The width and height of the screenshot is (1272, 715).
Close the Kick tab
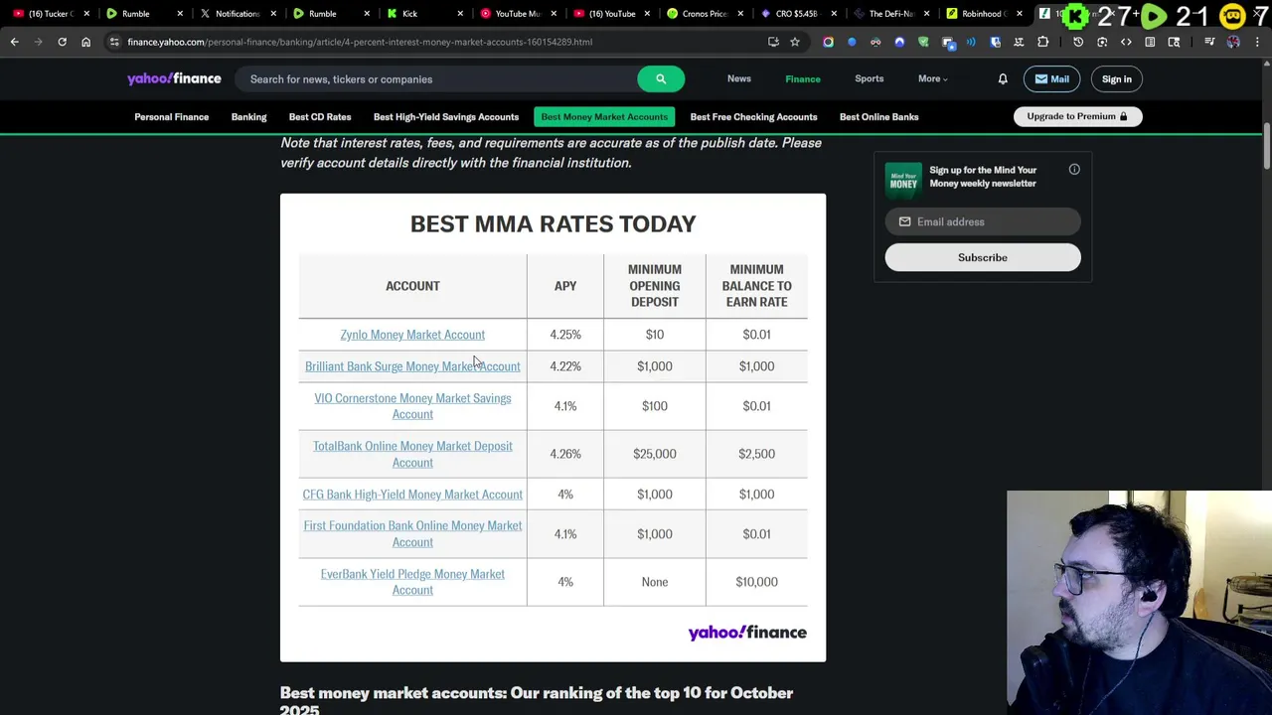[x=460, y=14]
